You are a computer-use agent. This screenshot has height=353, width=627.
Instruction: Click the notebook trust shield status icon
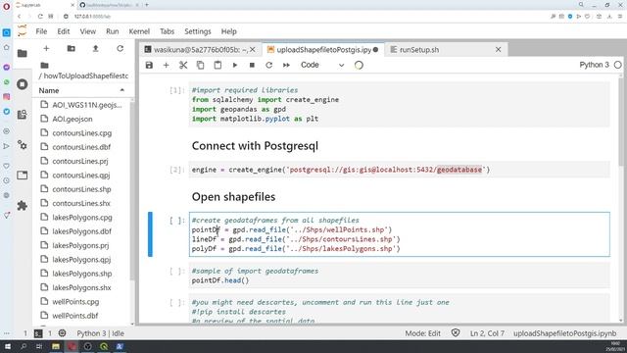pyautogui.click(x=456, y=333)
